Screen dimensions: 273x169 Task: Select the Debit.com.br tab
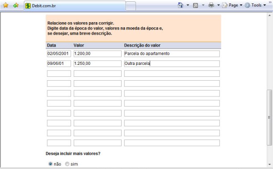point(75,6)
